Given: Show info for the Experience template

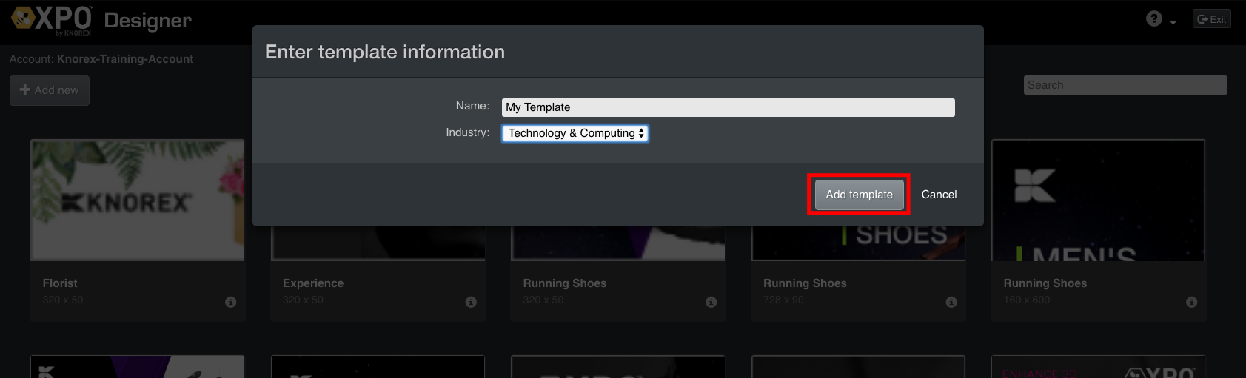Looking at the screenshot, I should tap(471, 302).
